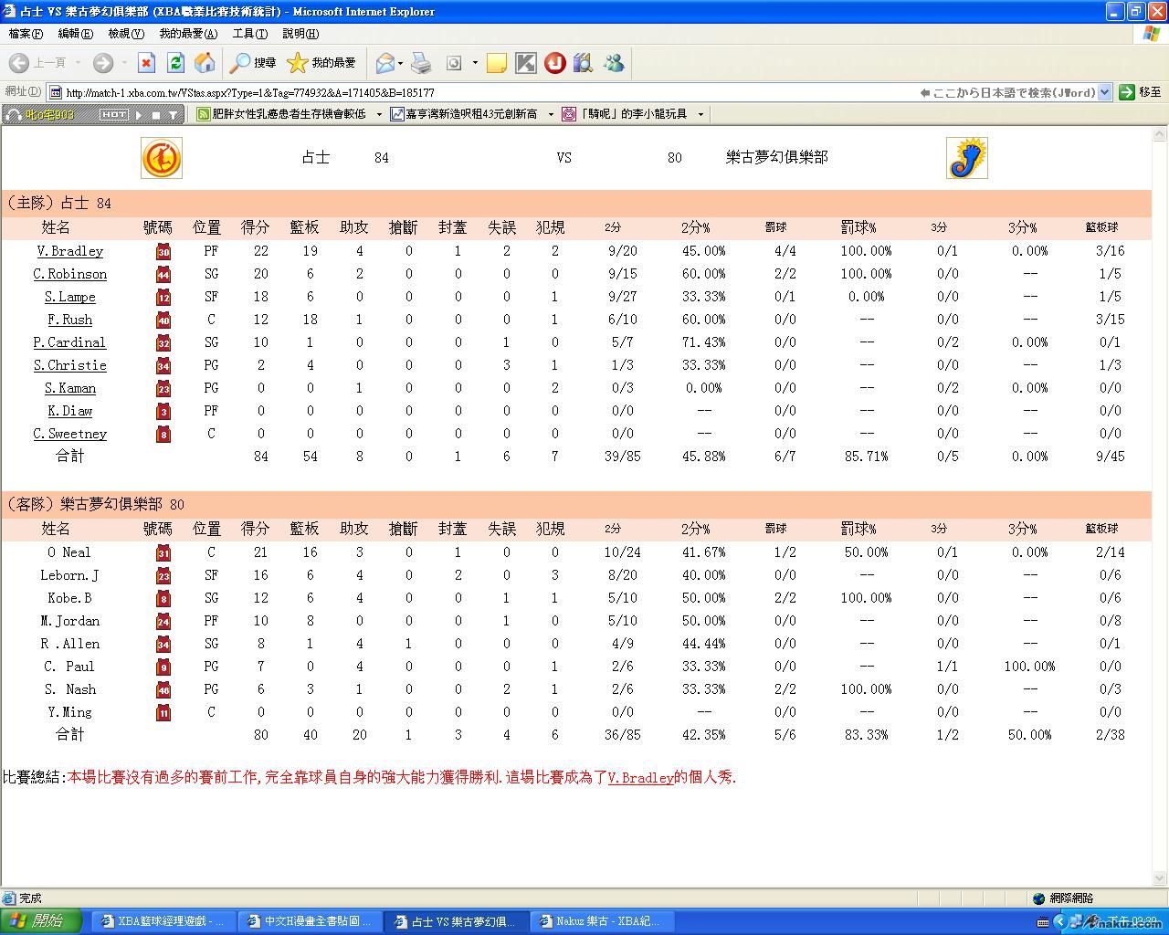Click the HOT button on radio toolbar
Image resolution: width=1169 pixels, height=935 pixels.
point(114,114)
